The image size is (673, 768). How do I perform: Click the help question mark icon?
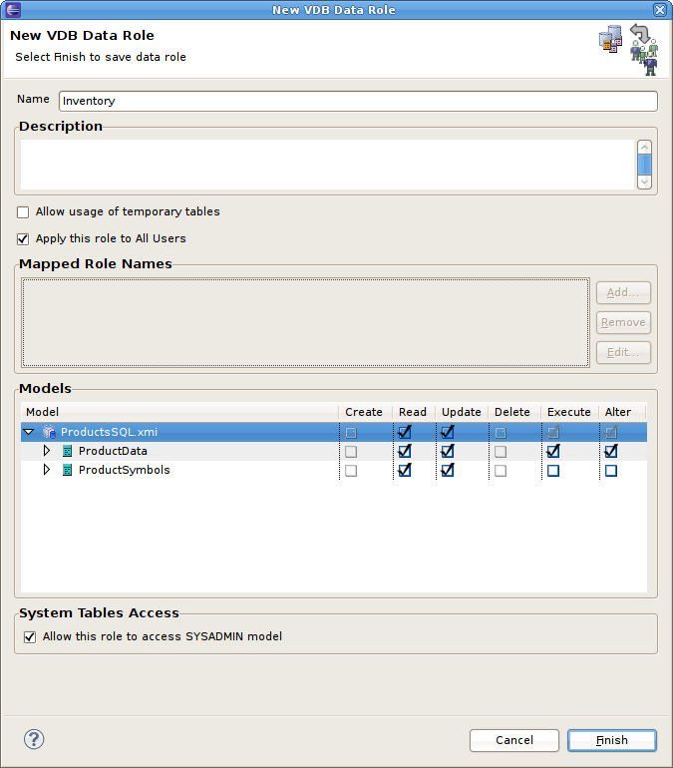point(34,739)
